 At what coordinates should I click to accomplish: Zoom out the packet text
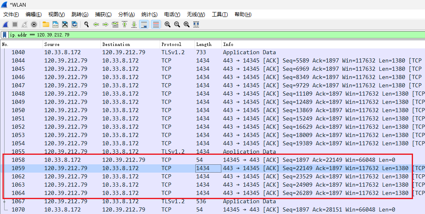[x=177, y=24]
